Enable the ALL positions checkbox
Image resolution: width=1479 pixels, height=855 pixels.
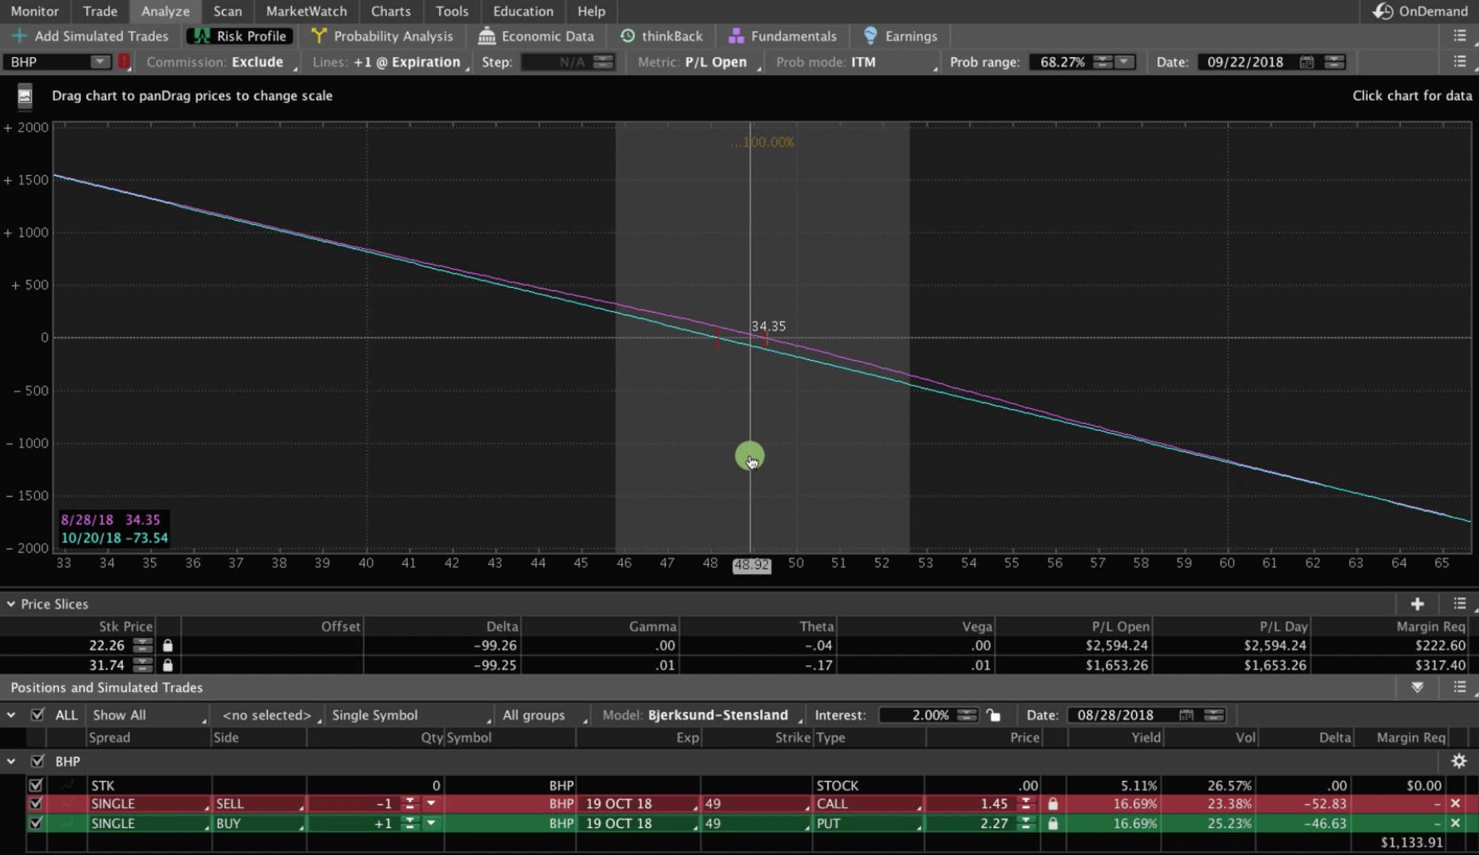(36, 713)
